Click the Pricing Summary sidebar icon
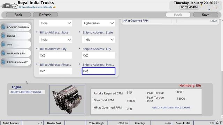 pos(3,62)
